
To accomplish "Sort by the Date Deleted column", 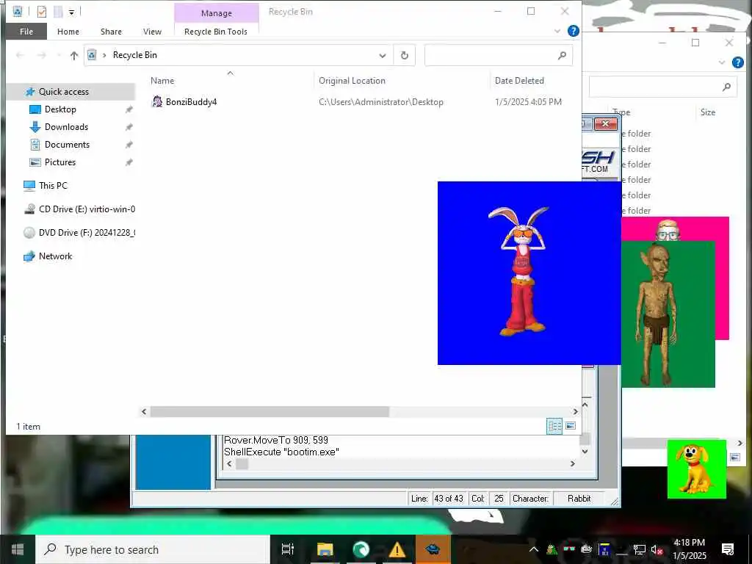I will (x=519, y=81).
